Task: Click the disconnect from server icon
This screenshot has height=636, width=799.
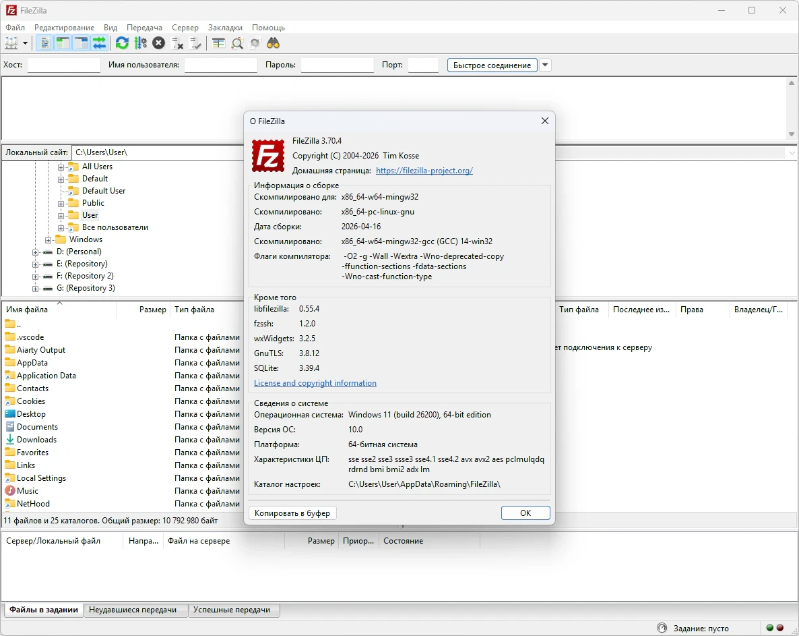Action: [177, 43]
